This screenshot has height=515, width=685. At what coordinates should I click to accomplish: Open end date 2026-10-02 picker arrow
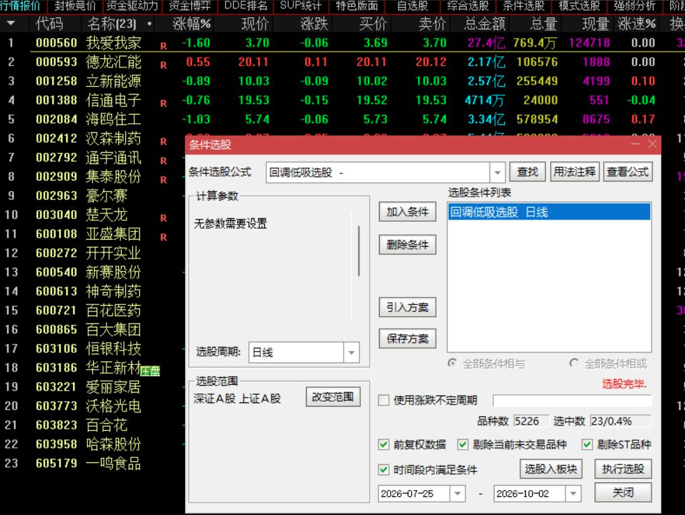coord(573,493)
